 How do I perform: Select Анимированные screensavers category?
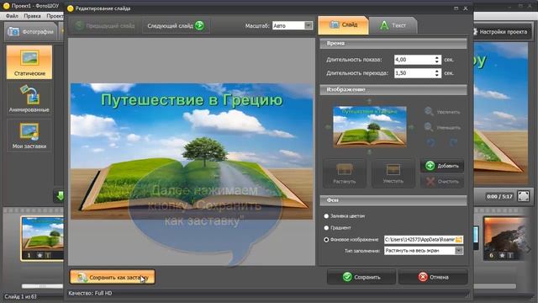[29, 99]
